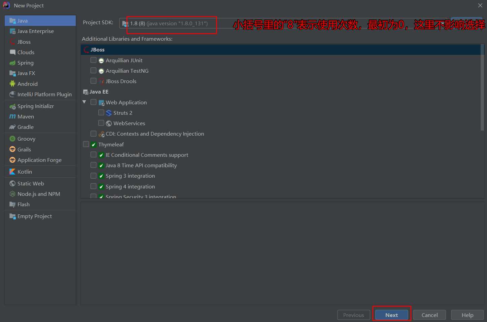Image resolution: width=487 pixels, height=322 pixels.
Task: Click the Web Application framework icon
Action: pyautogui.click(x=101, y=103)
